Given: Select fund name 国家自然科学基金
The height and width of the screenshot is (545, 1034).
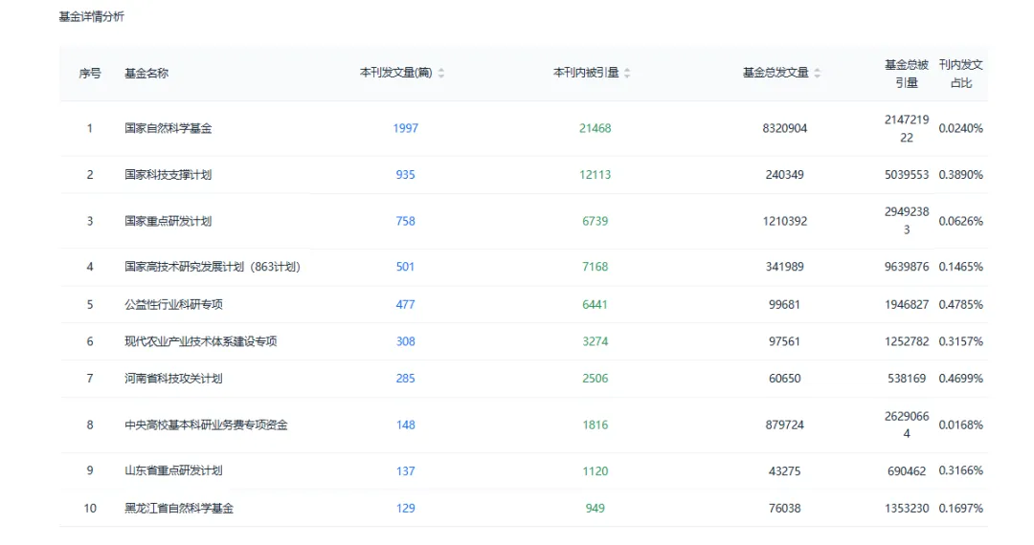Looking at the screenshot, I should tap(169, 128).
